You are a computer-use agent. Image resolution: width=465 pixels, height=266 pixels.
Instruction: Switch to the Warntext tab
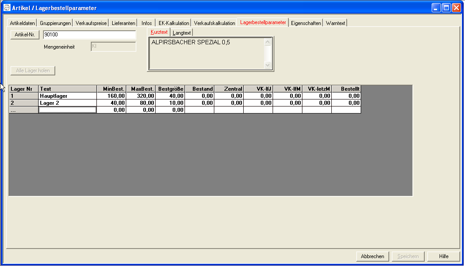click(x=336, y=23)
